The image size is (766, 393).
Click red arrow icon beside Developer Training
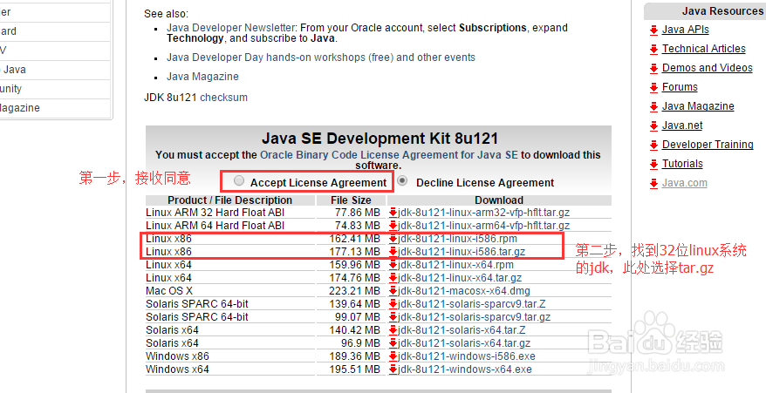click(653, 146)
